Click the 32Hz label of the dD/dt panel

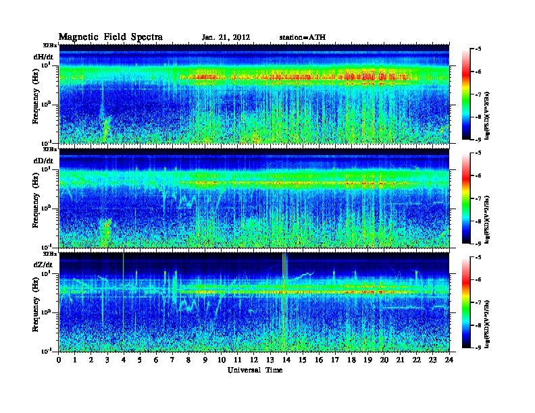click(x=50, y=149)
